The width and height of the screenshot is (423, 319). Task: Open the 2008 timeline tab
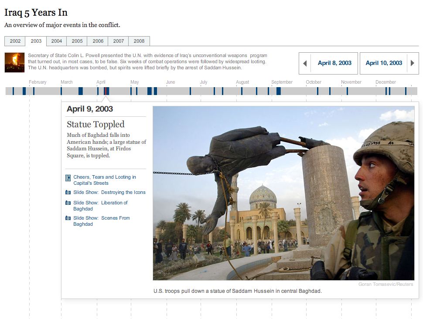[x=139, y=41]
